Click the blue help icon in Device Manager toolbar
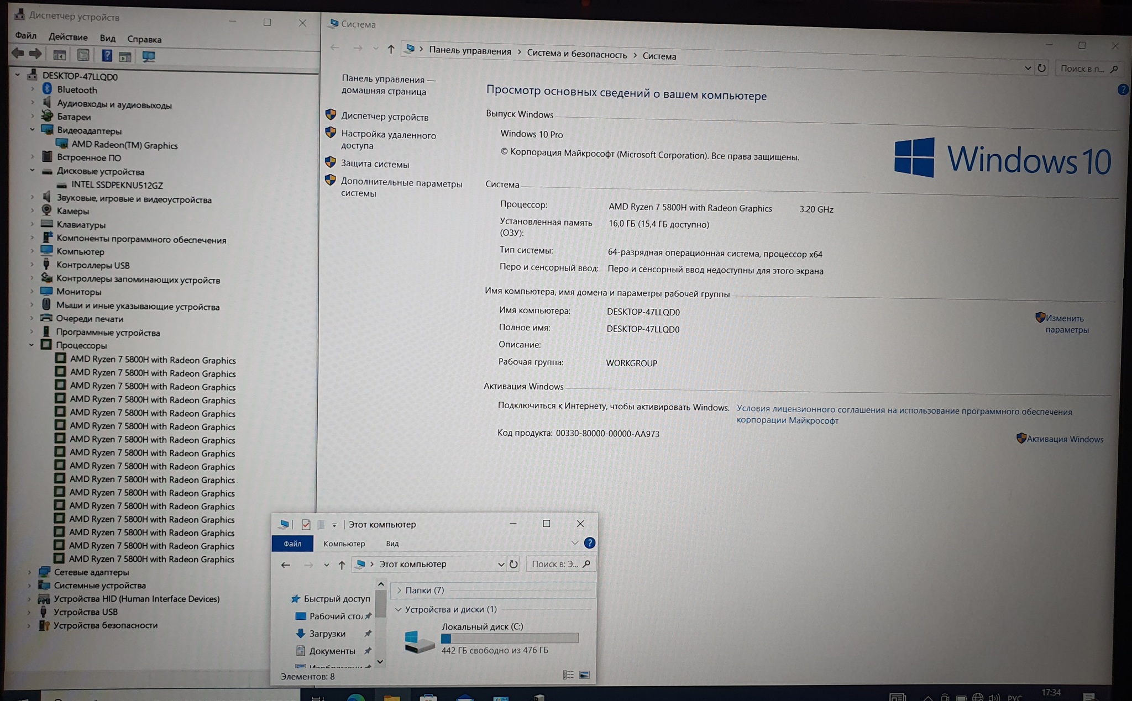Viewport: 1132px width, 701px height. click(107, 55)
